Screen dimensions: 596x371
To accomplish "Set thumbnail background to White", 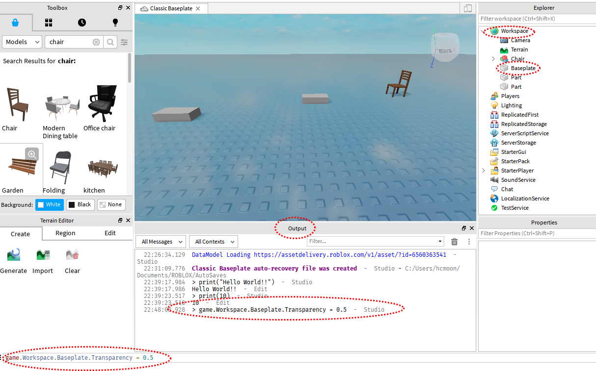I will click(x=50, y=205).
